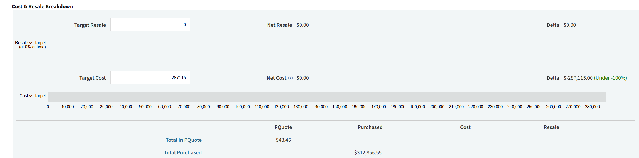Click the Resale column header
Screen dimensions: 639x158
tap(551, 127)
